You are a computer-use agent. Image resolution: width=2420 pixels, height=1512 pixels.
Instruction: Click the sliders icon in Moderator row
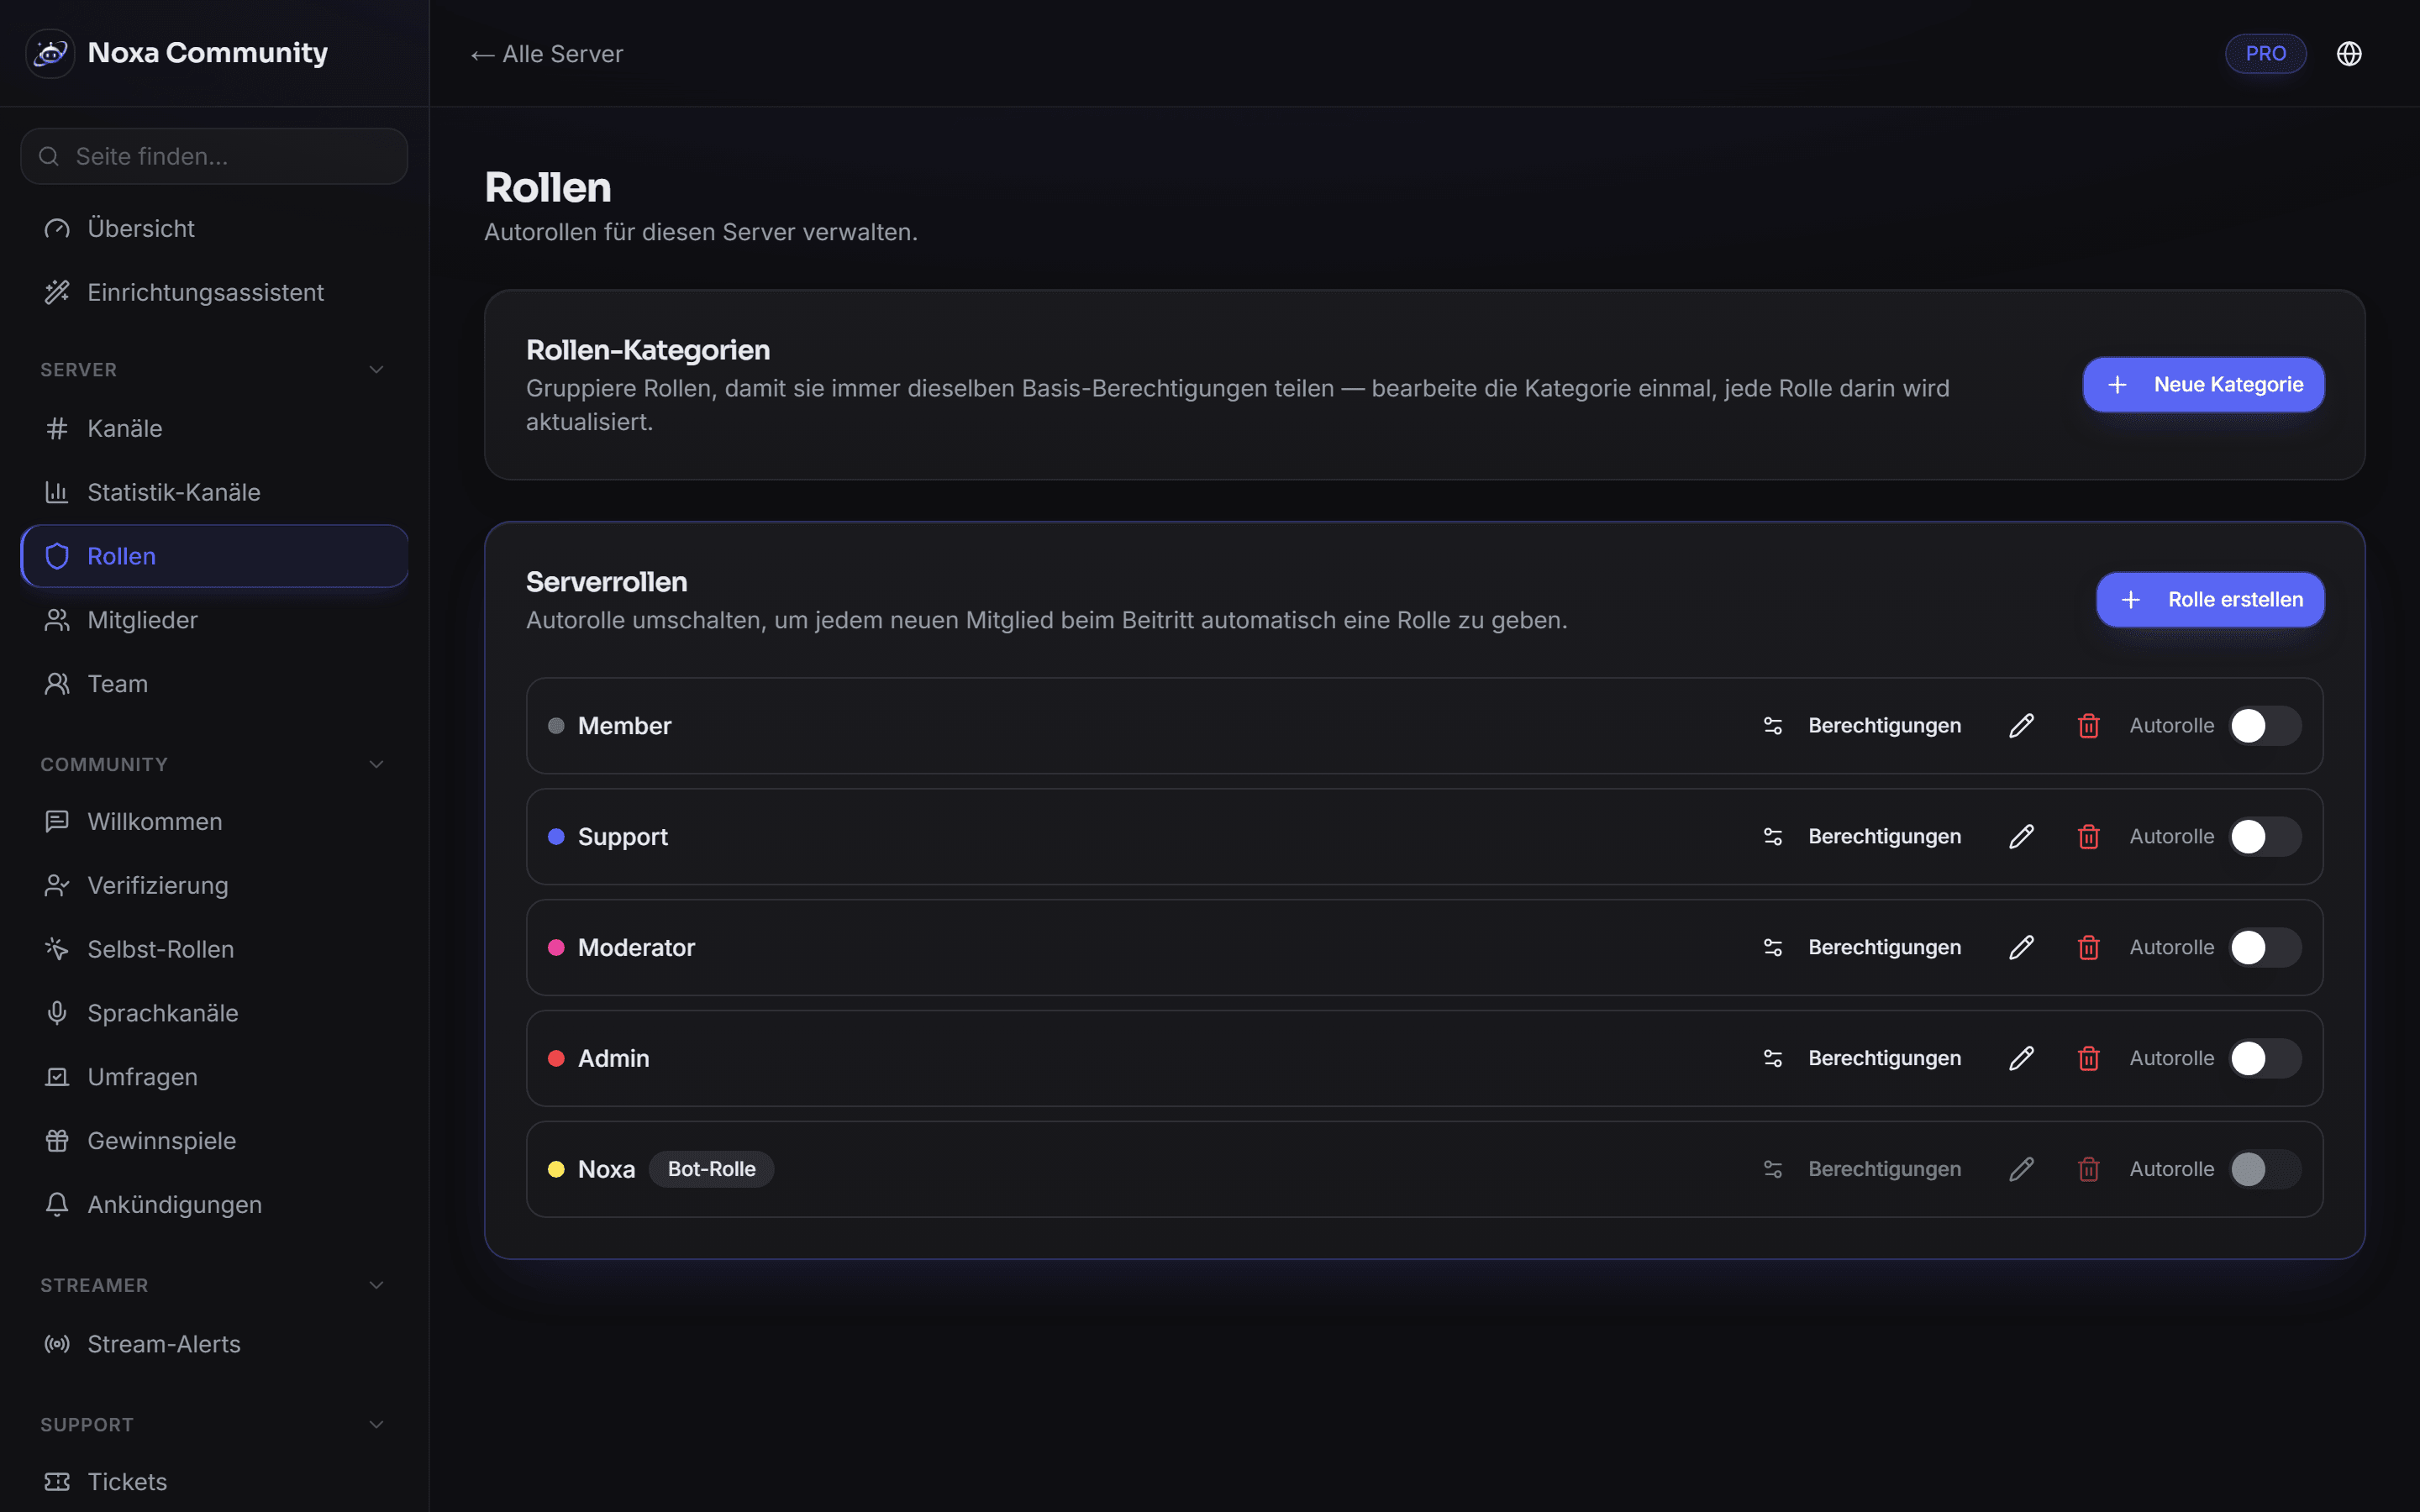[1773, 948]
